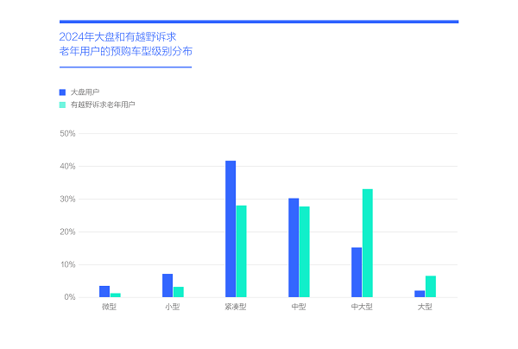Screen dimensions: 518x349
Task: Click the 紧凑型 x-axis label
Action: click(236, 307)
